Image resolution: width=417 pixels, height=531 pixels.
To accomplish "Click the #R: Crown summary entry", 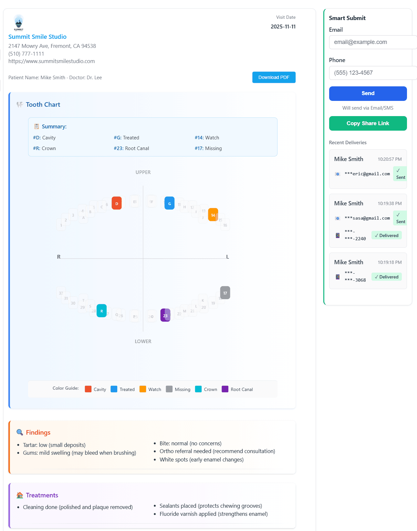I will pyautogui.click(x=44, y=148).
